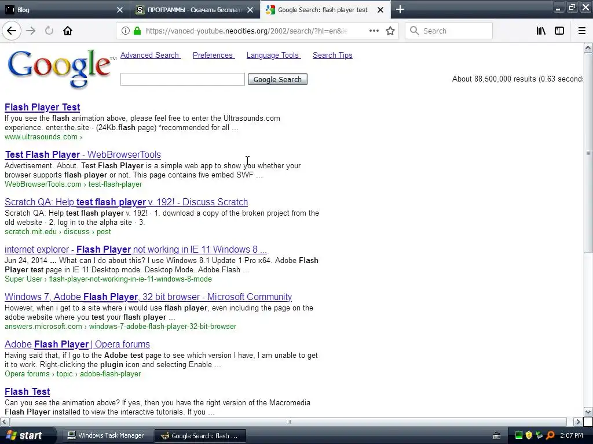The height and width of the screenshot is (444, 593).
Task: Open internet explorer Flash Player not working result
Action: [136, 250]
